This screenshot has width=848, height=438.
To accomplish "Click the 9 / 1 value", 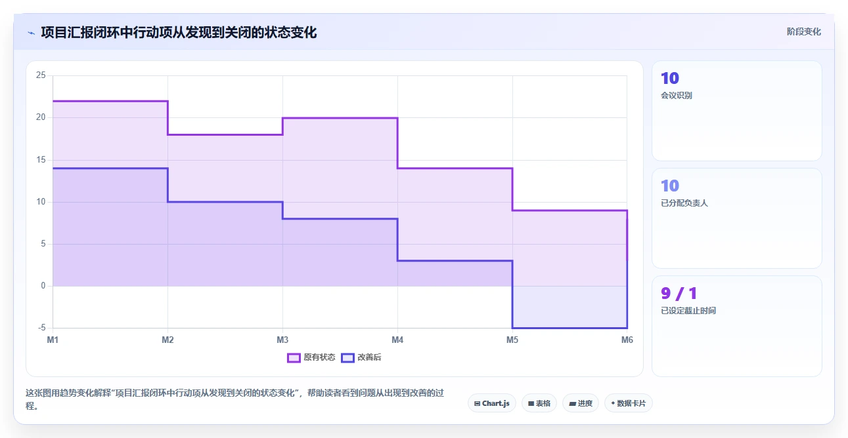I will [x=679, y=293].
